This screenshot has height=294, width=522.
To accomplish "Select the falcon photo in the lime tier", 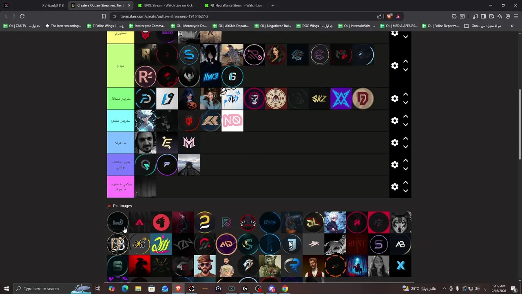I will pos(232,55).
